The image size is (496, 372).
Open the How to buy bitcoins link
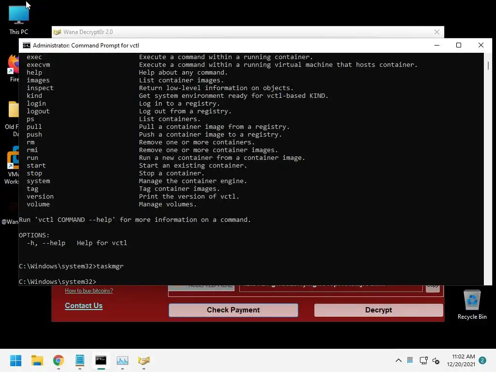point(89,291)
